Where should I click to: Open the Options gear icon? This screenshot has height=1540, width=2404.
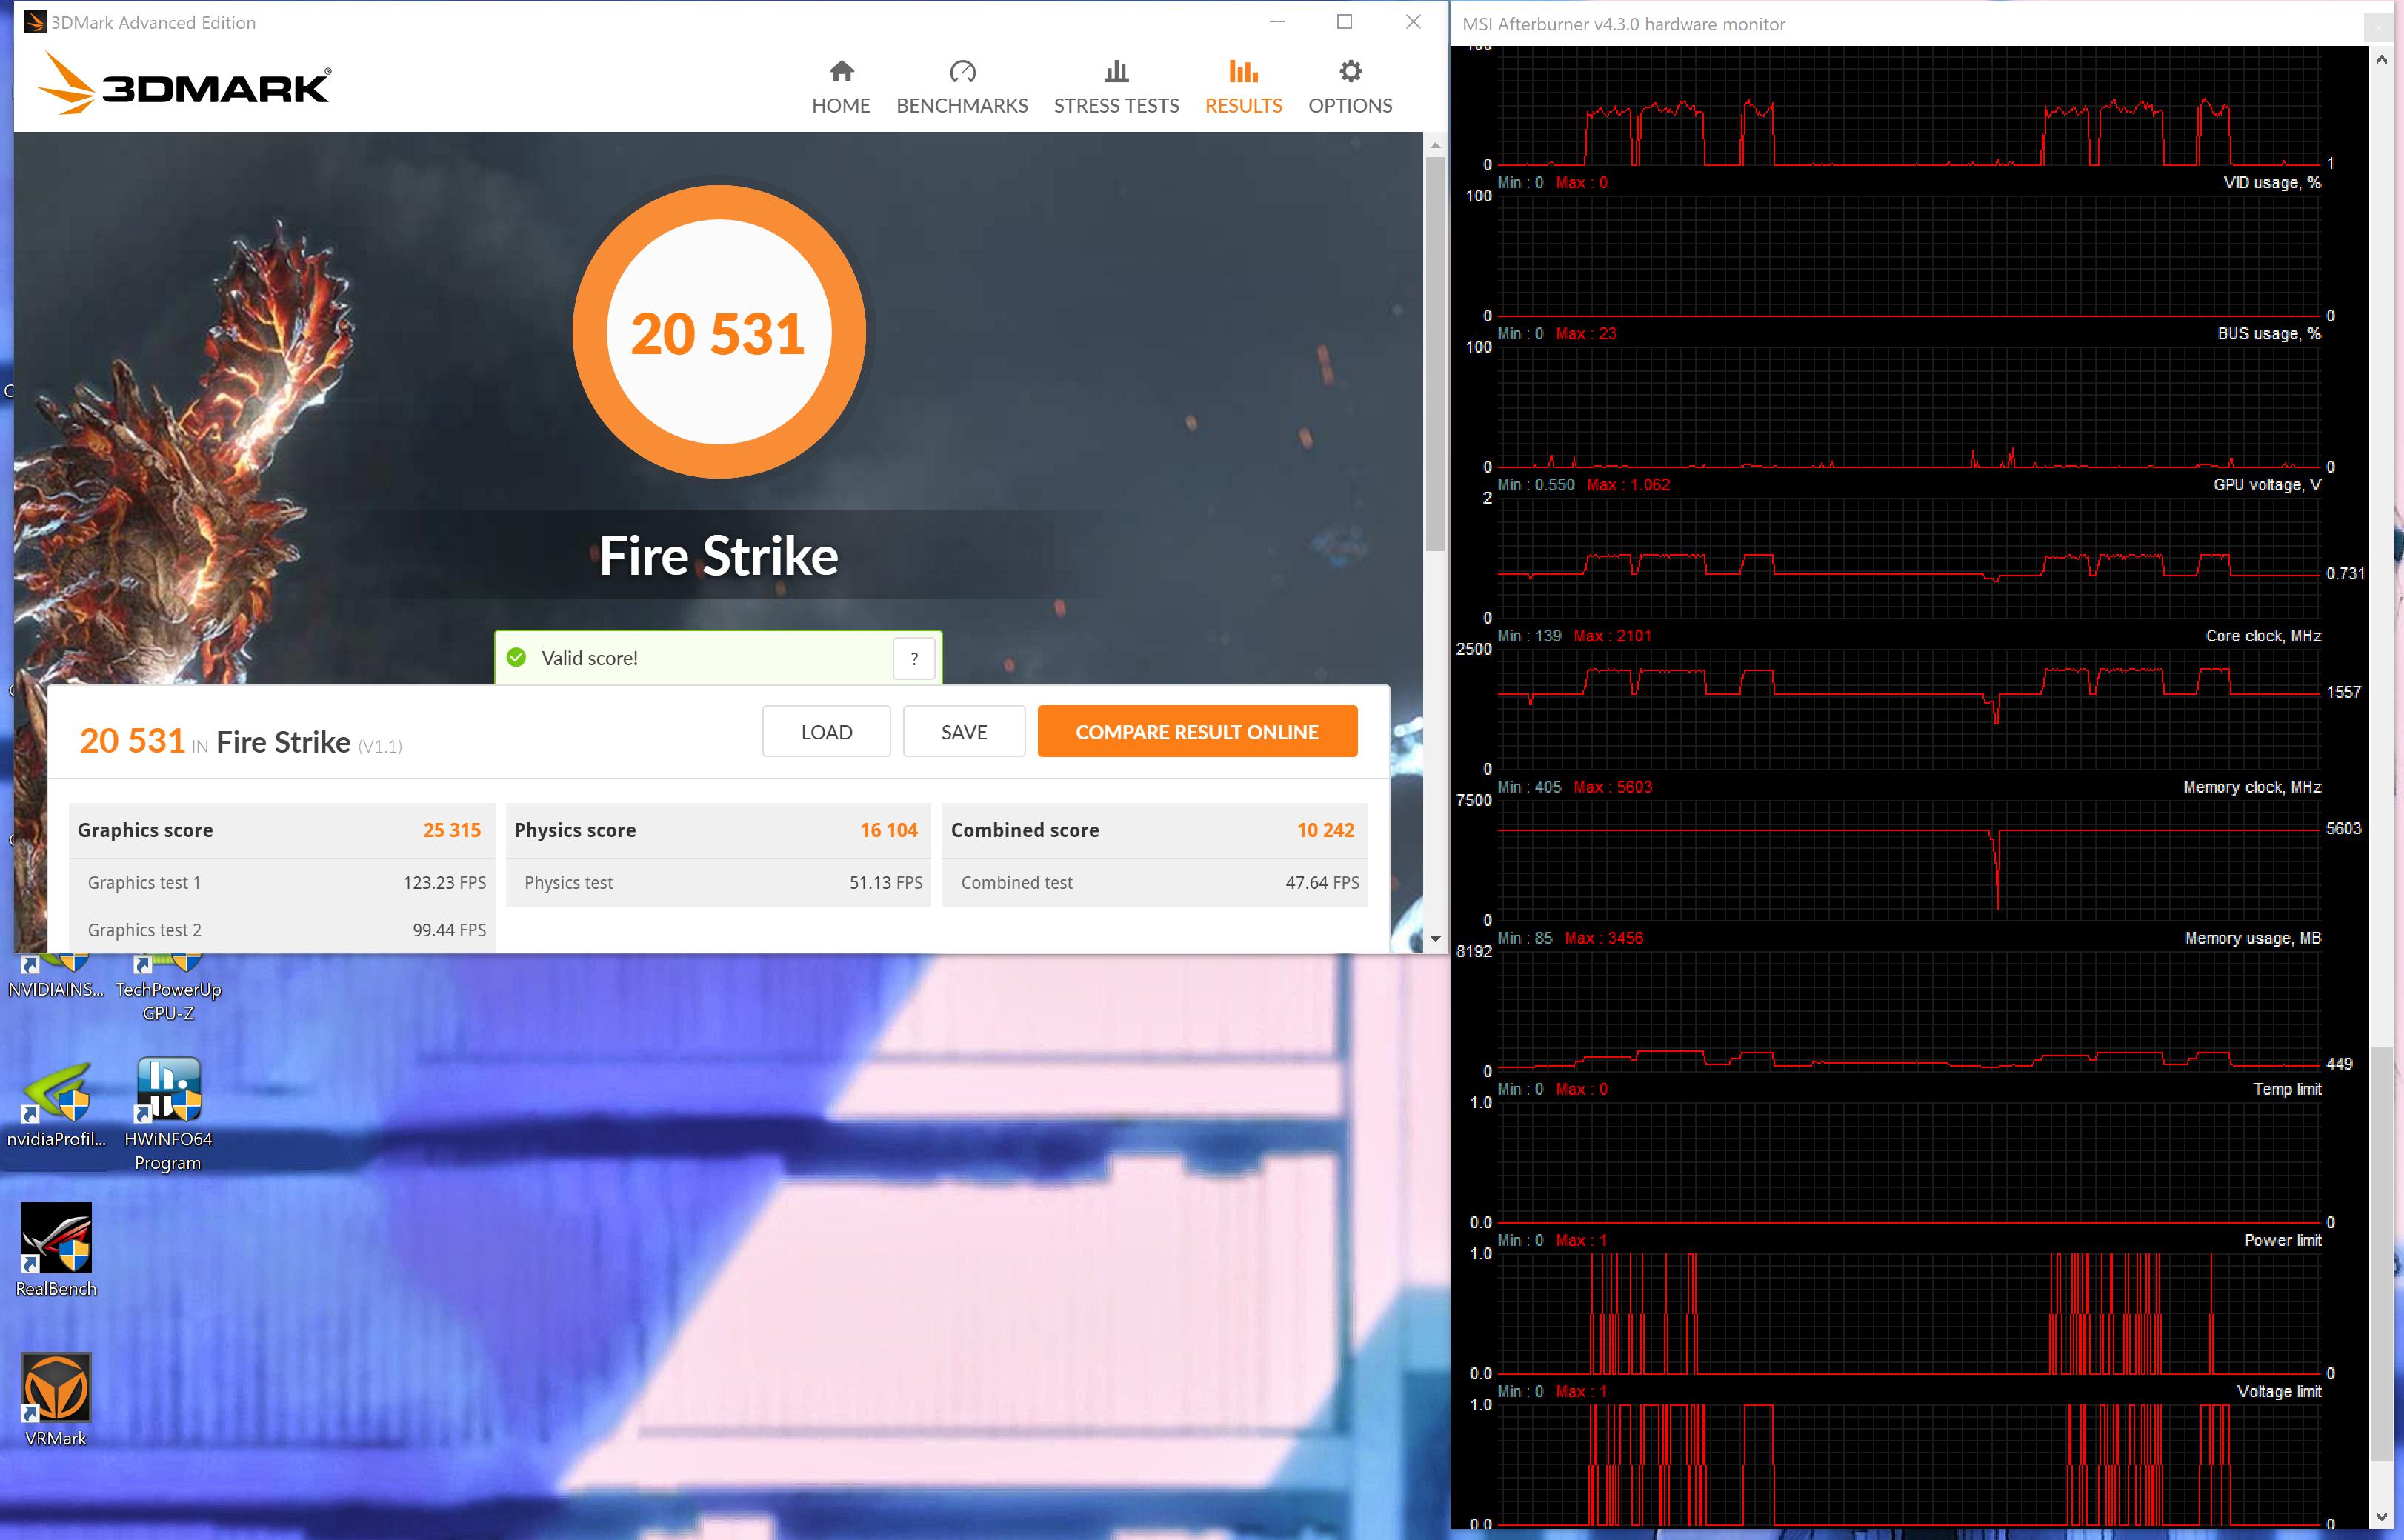tap(1350, 72)
